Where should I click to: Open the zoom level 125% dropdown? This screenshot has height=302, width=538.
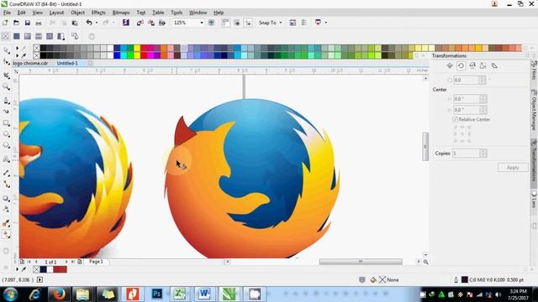point(202,23)
